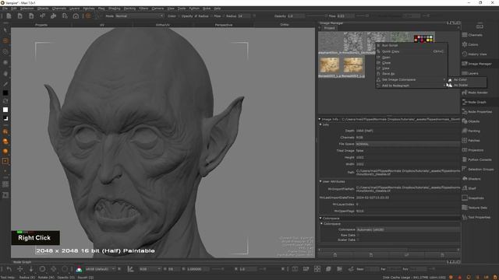Open the RGB component dropdown in bottom toolbar
The width and height of the screenshot is (499, 280).
150,269
